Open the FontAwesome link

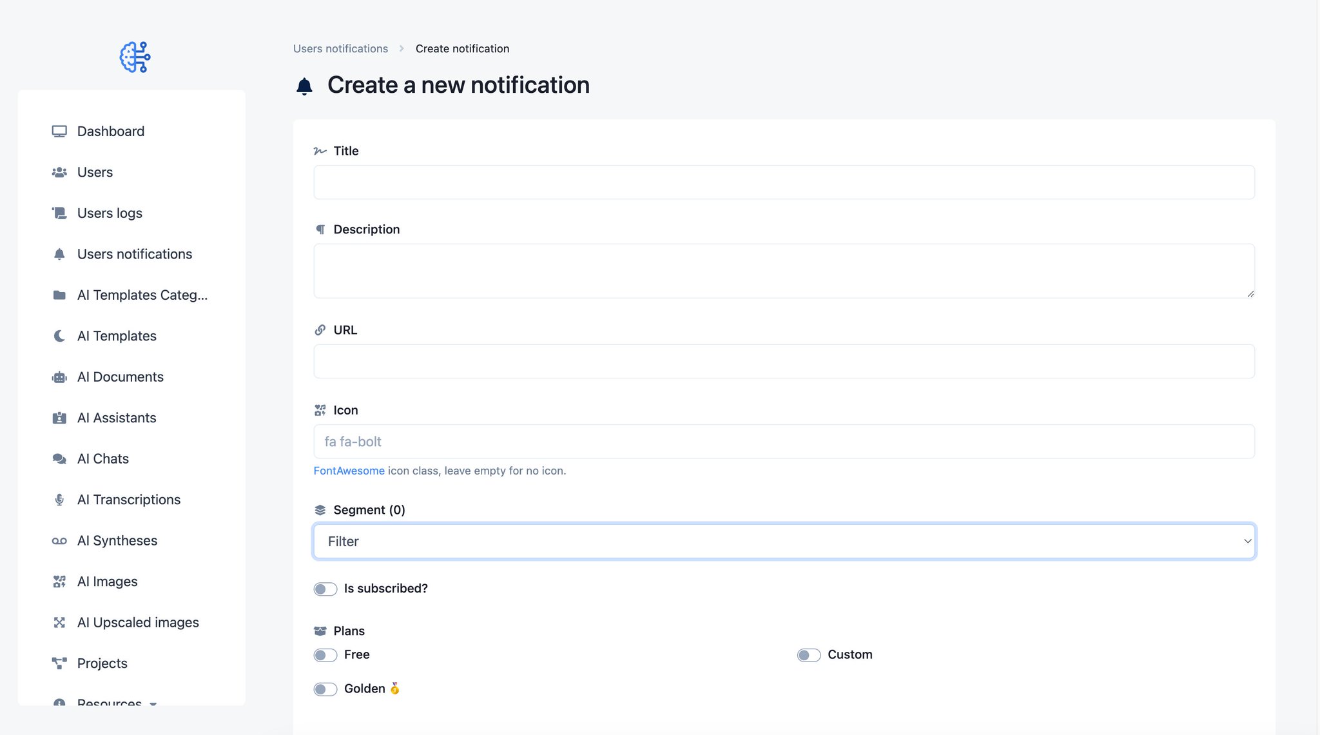[x=349, y=471]
